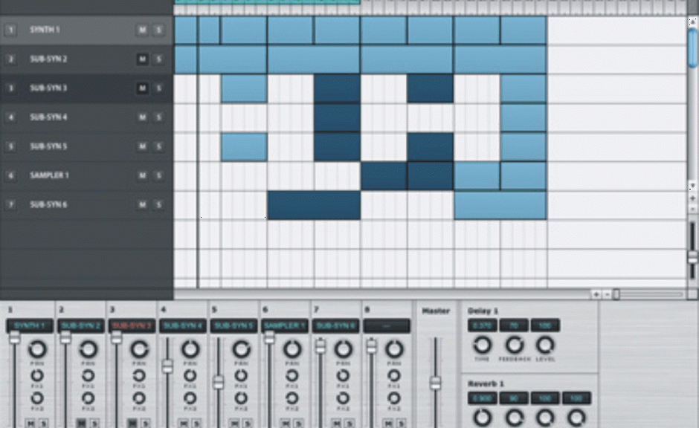Click the PAN knob on SYNTH 1 mixer channel
This screenshot has height=428, width=699.
pyautogui.click(x=37, y=349)
